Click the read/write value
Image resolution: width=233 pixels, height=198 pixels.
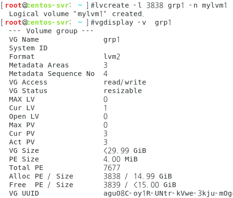point(125,82)
